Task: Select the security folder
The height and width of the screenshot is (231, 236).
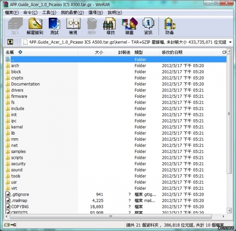Action: [18, 164]
